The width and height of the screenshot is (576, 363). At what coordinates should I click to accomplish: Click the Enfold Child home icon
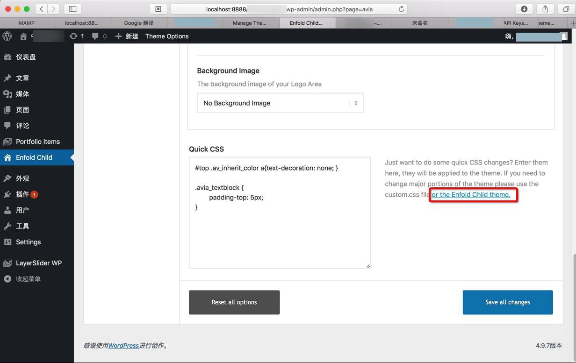pos(7,157)
